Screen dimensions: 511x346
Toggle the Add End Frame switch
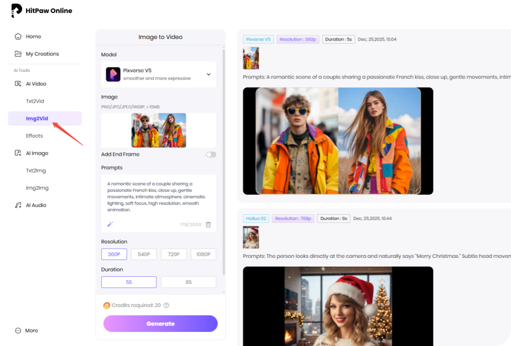click(211, 155)
